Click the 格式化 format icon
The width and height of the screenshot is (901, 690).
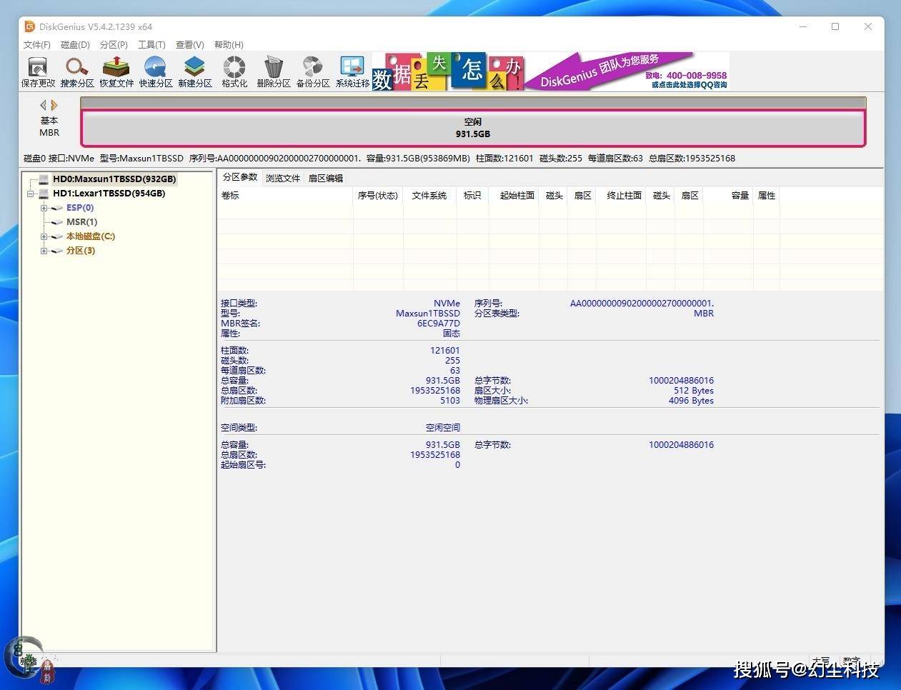click(234, 72)
